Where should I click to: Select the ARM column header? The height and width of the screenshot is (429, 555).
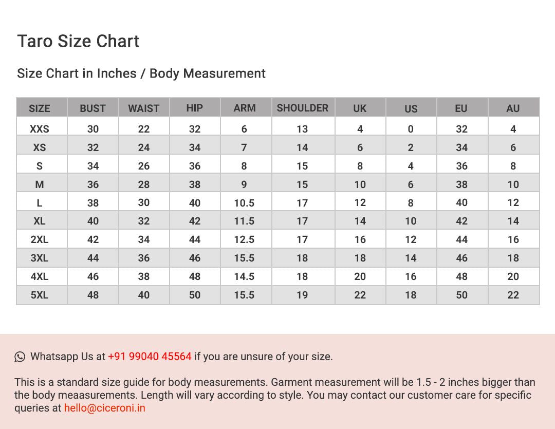(x=245, y=108)
